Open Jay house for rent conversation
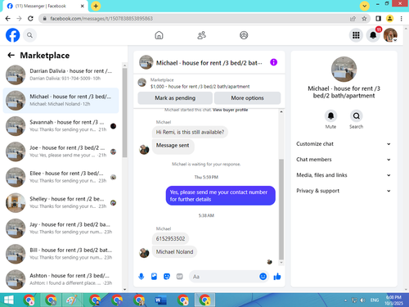 click(x=61, y=228)
